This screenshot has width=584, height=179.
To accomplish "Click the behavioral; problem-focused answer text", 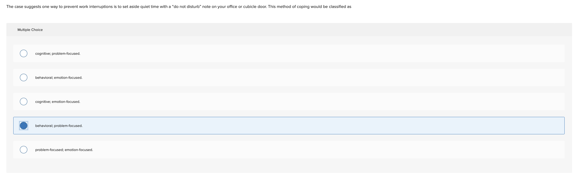I will click(x=59, y=126).
